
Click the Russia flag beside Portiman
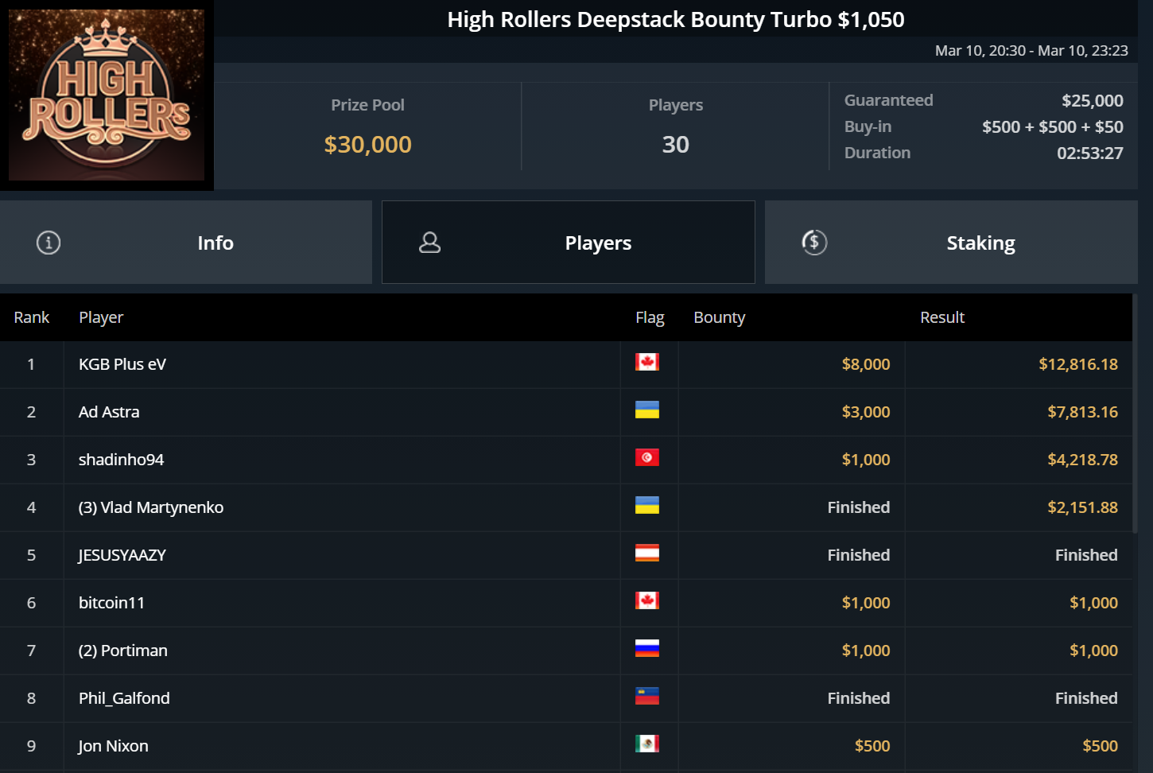click(x=647, y=649)
